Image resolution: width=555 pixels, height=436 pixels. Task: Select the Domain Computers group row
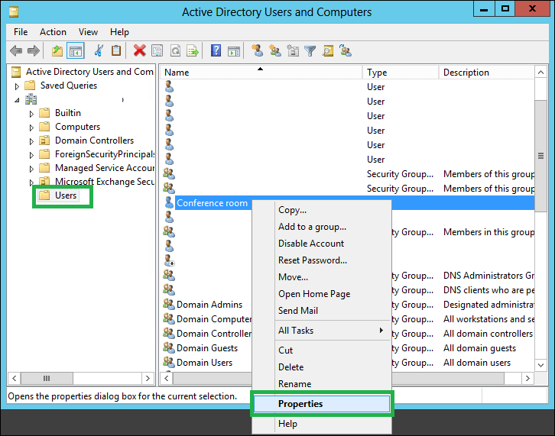tap(207, 318)
